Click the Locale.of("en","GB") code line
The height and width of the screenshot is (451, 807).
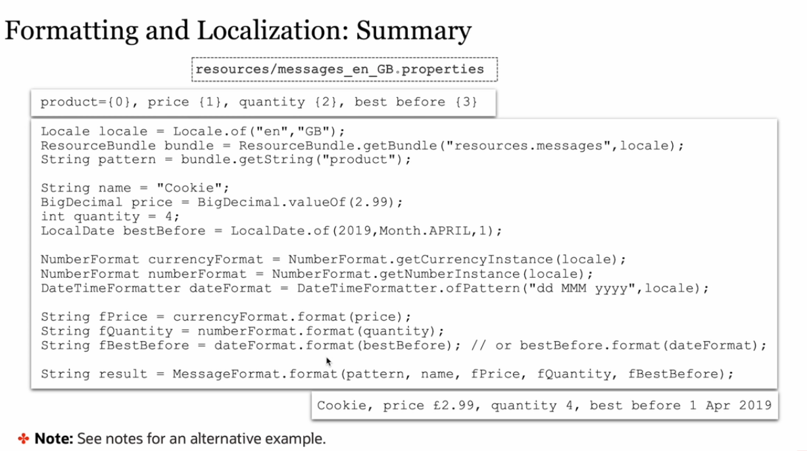(193, 131)
